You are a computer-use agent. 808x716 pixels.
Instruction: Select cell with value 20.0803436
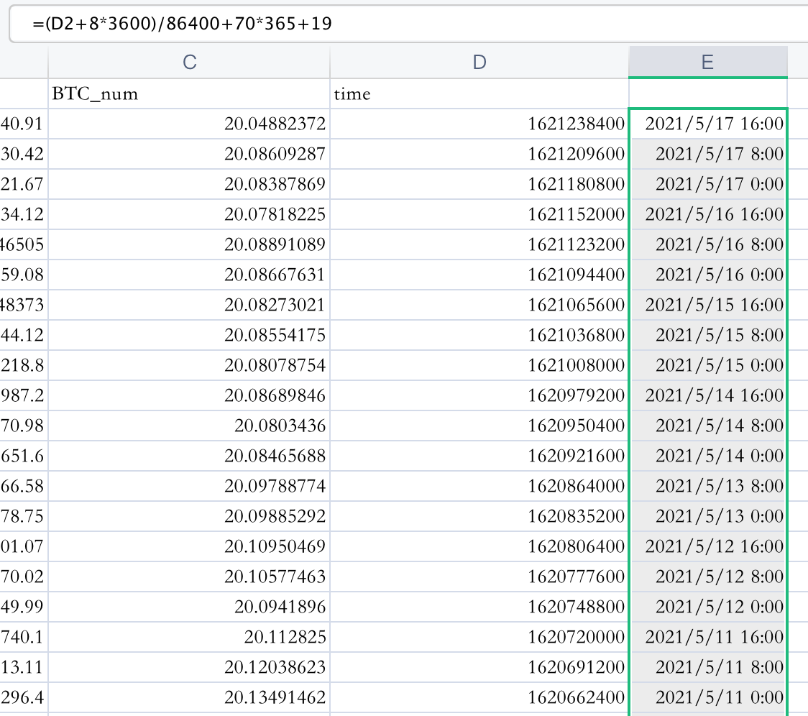189,426
